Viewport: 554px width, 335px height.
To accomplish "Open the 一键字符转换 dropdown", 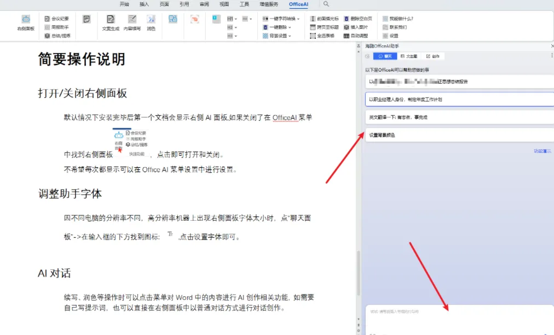I will pos(281,19).
